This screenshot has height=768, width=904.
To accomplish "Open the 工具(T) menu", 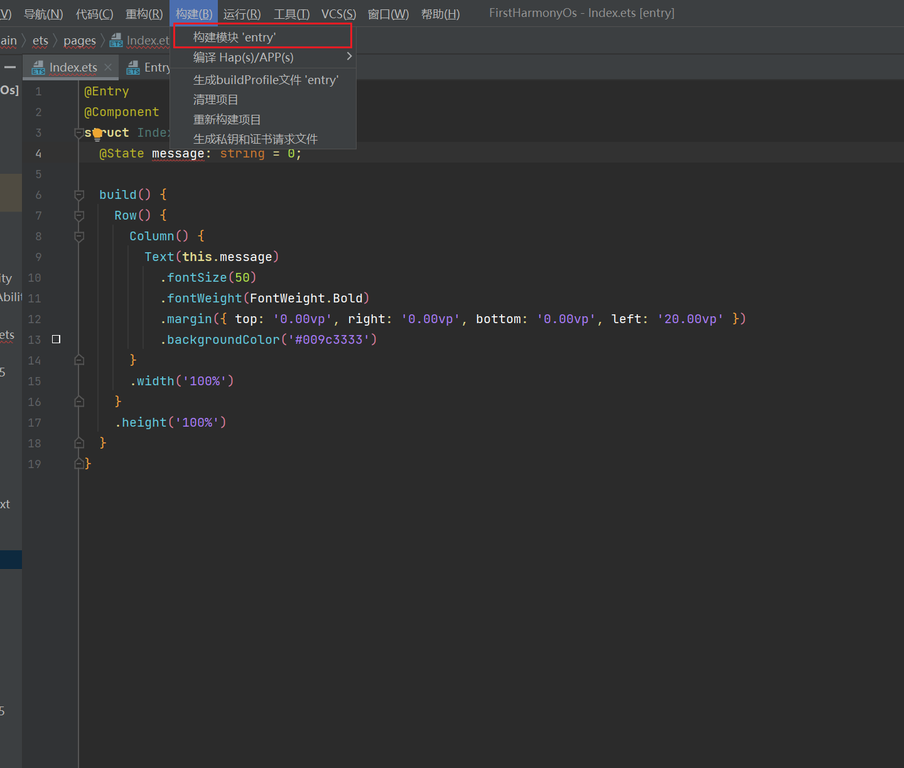I will click(x=291, y=13).
